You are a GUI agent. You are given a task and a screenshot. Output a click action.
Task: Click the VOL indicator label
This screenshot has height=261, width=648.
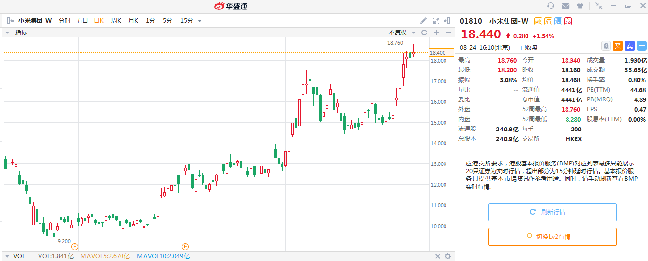19,256
